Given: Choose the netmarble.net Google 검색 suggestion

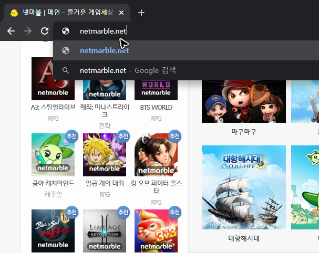Looking at the screenshot, I should (x=186, y=70).
